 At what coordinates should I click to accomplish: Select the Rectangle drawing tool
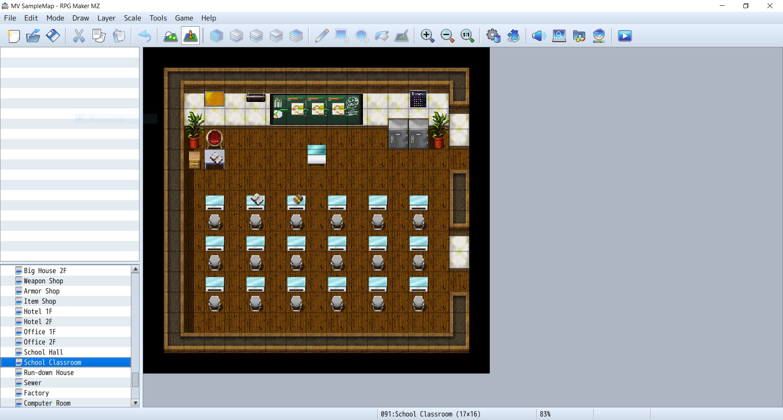[x=342, y=36]
